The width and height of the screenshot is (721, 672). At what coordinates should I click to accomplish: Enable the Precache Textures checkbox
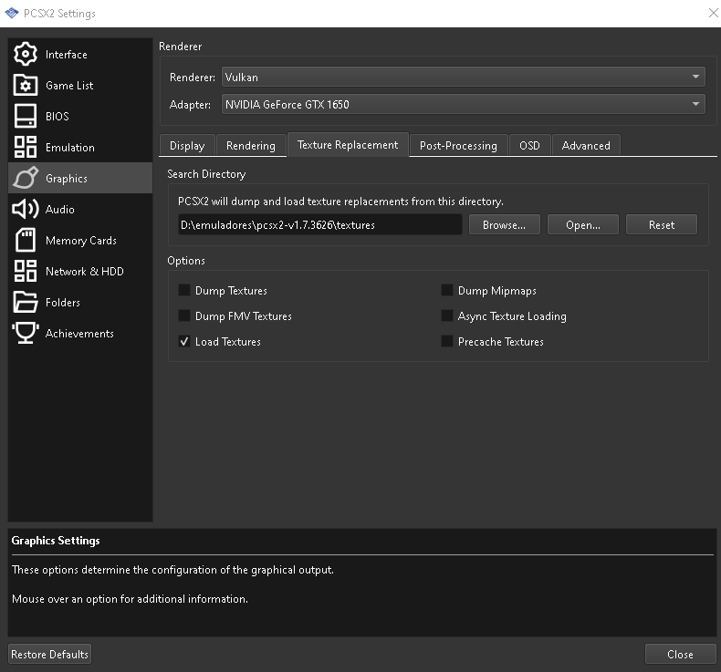point(447,341)
